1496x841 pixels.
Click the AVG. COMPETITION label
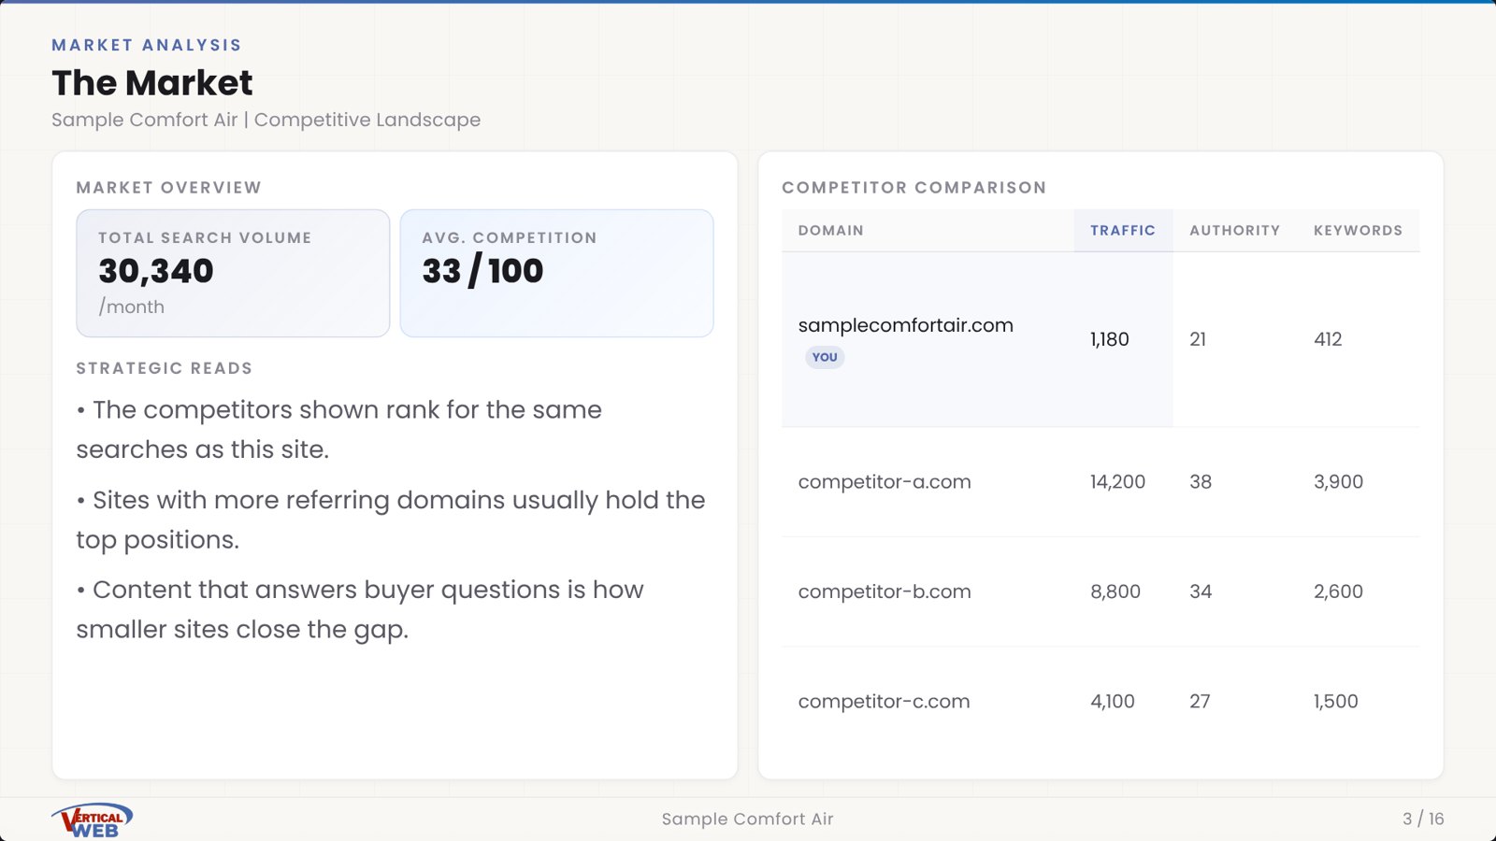coord(510,238)
